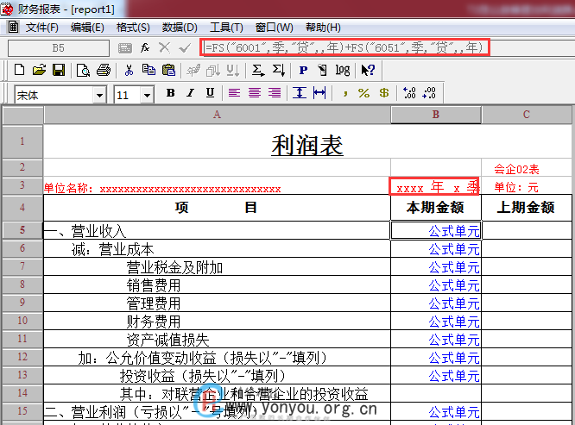Open the 窗口(W) menu
Screen dimensions: 575x425
274,28
